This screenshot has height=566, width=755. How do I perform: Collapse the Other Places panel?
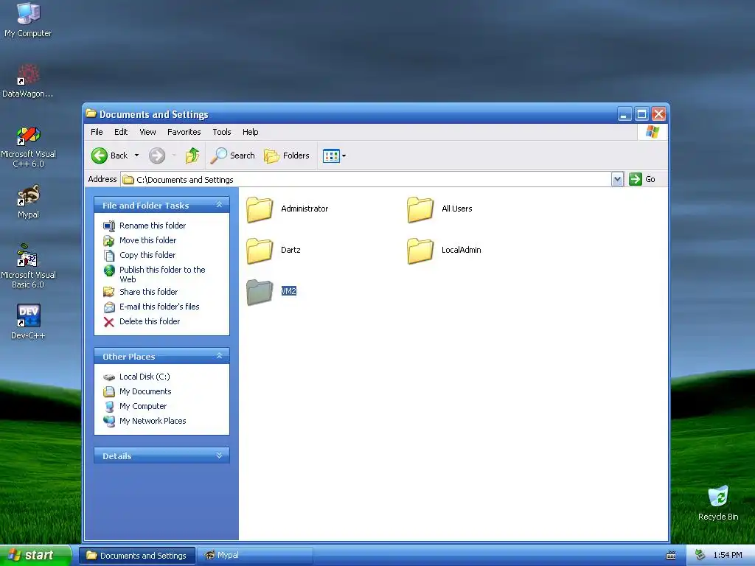click(219, 356)
